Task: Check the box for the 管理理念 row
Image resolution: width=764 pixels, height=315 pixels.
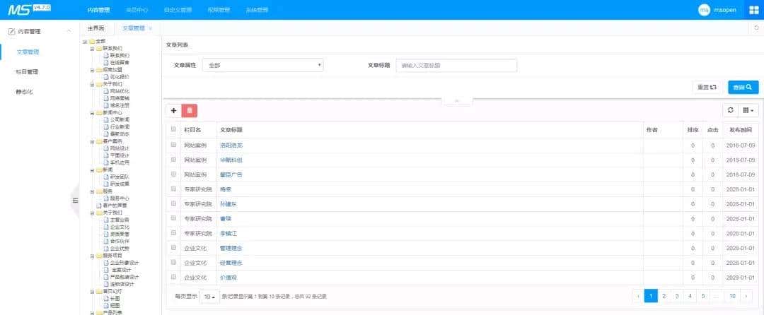Action: pos(173,247)
